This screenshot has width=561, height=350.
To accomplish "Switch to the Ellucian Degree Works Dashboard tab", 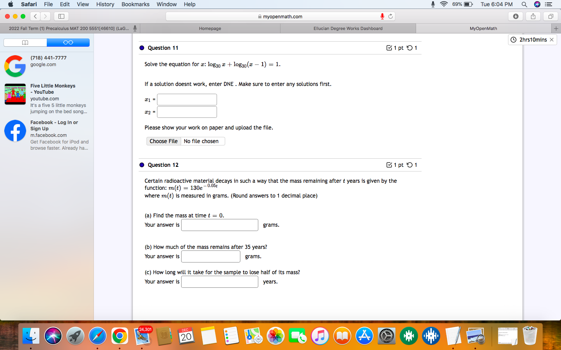I will point(348,28).
